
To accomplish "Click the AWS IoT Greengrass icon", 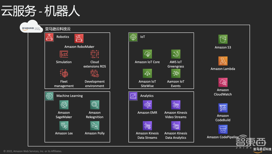I will tap(176, 54).
